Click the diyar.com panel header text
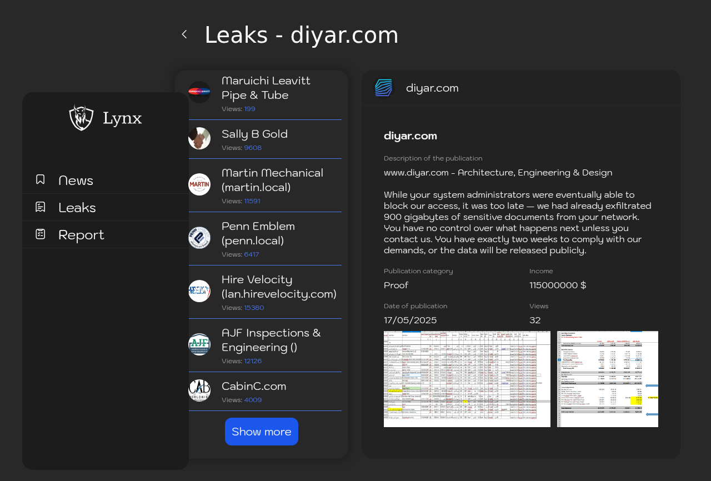This screenshot has height=481, width=711. (432, 88)
